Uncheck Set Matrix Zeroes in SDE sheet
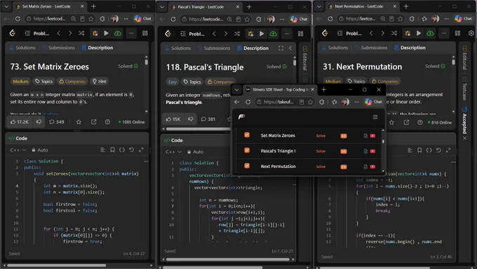Screen dimensions: 477x269 click(x=247, y=135)
